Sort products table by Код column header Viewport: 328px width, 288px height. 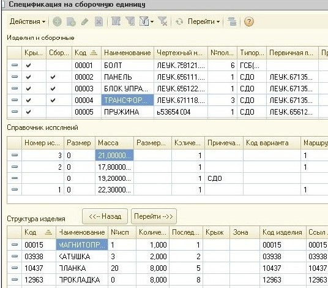86,53
